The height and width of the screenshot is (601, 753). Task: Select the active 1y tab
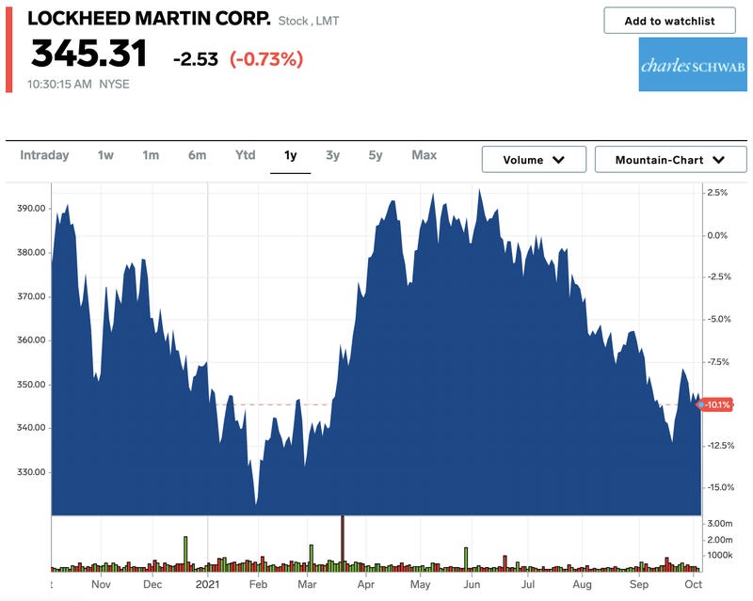[x=290, y=155]
